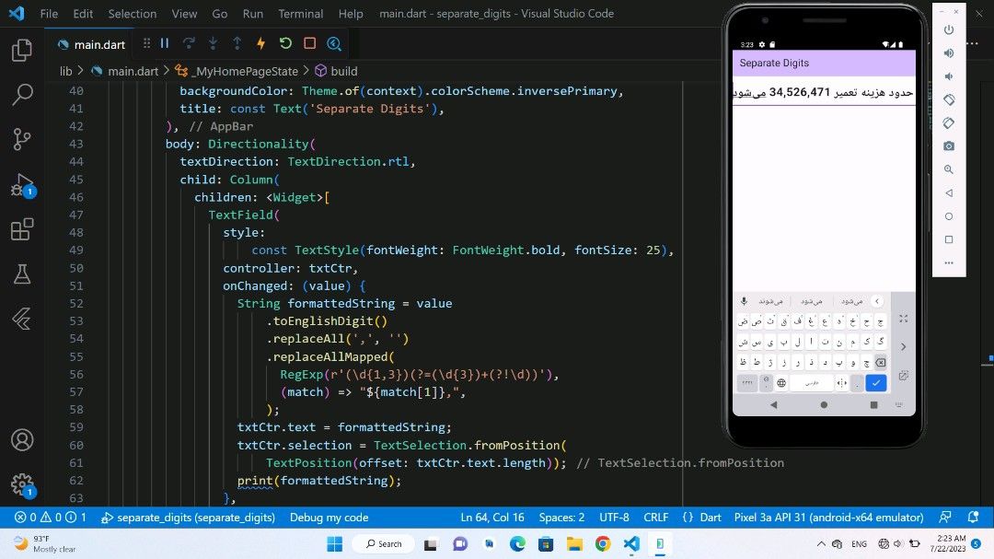This screenshot has height=559, width=994.
Task: Change device Pixel 3a API 31
Action: tap(828, 518)
